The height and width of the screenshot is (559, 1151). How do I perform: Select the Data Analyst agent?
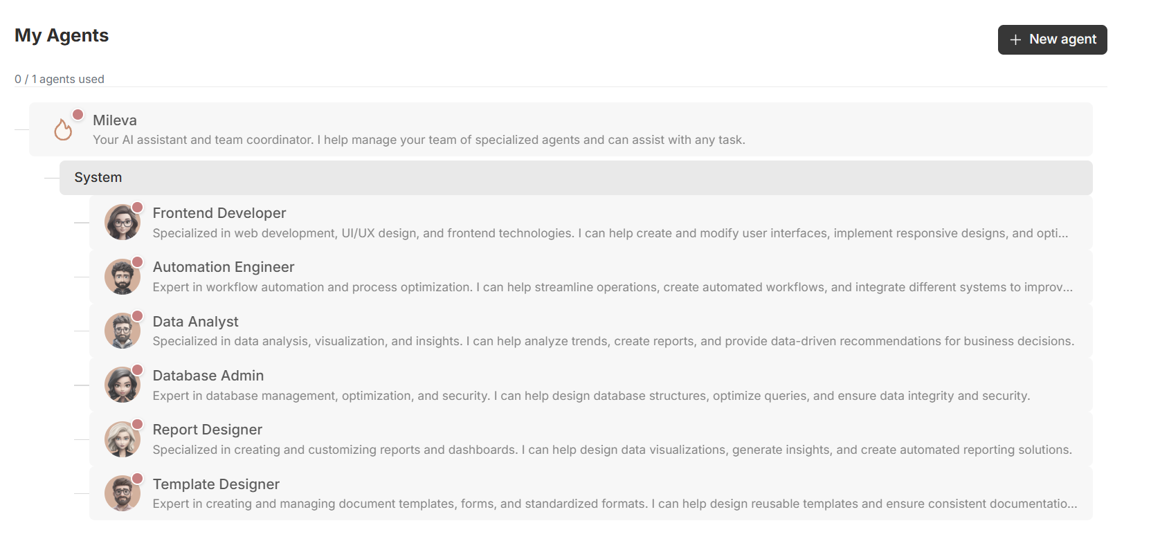point(195,322)
